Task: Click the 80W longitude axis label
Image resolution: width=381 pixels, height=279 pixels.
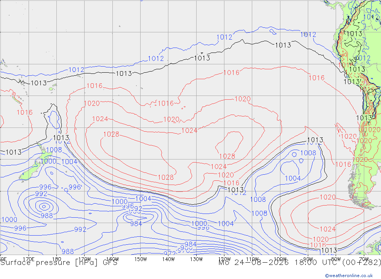Action: click(x=336, y=259)
